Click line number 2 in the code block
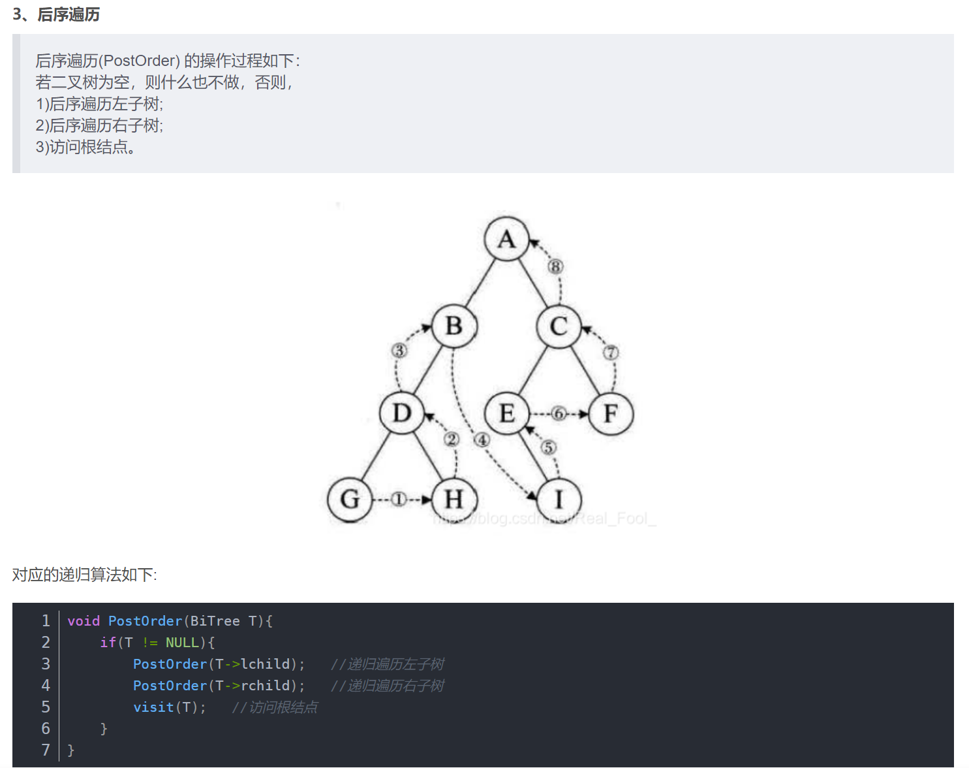This screenshot has height=768, width=969. coord(46,642)
